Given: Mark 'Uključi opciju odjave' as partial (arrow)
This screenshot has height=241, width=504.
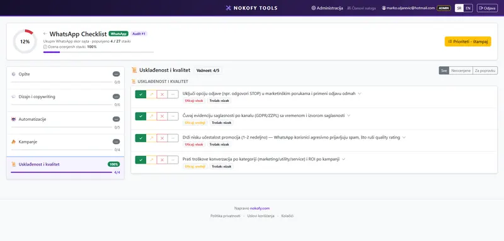Looking at the screenshot, I should 151,94.
